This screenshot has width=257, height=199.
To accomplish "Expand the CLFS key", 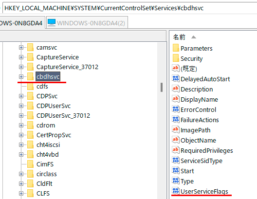I will click(21, 194).
